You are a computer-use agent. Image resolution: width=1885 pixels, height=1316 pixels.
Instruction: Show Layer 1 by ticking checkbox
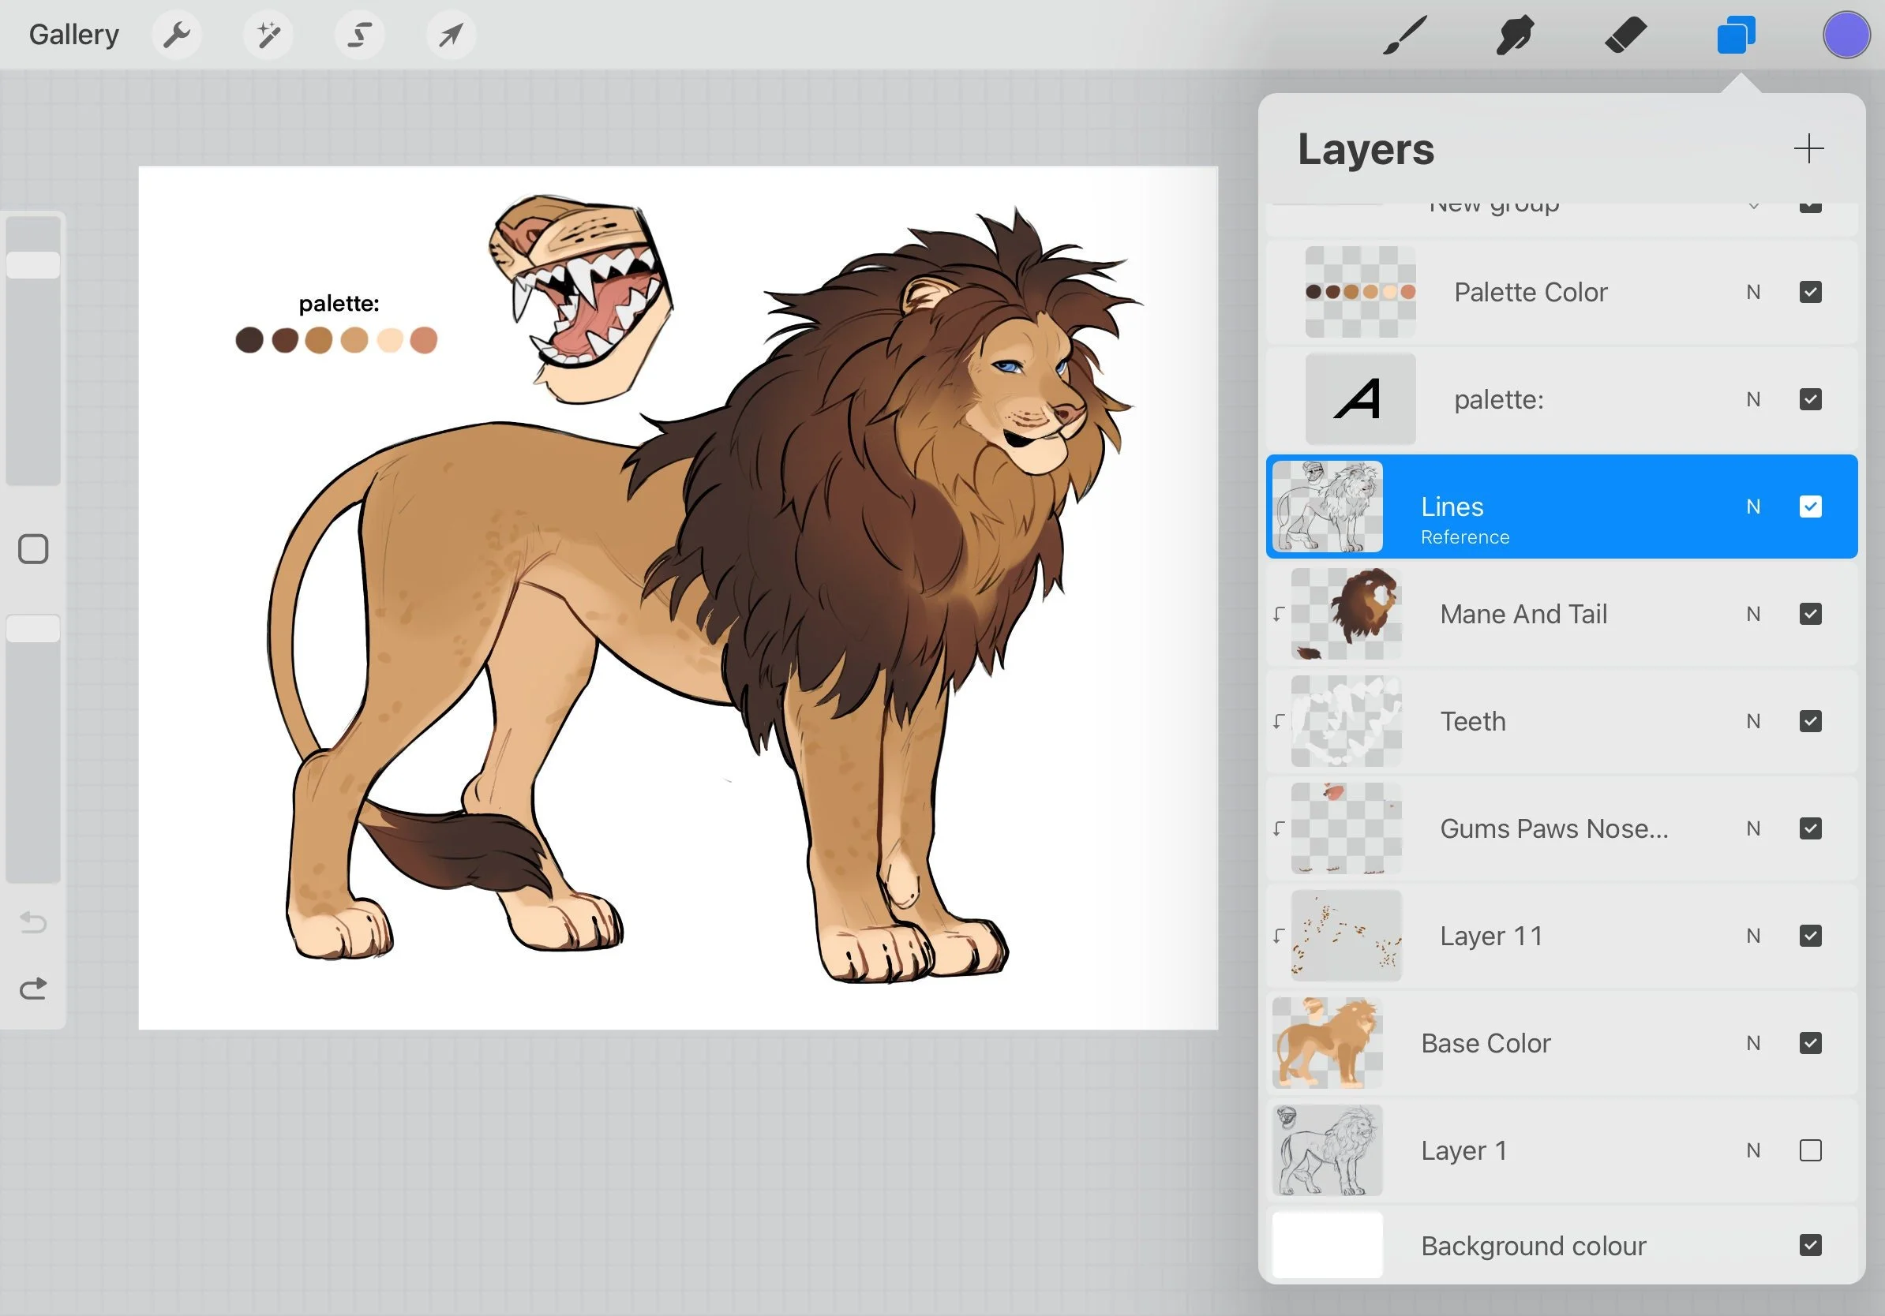(1809, 1150)
